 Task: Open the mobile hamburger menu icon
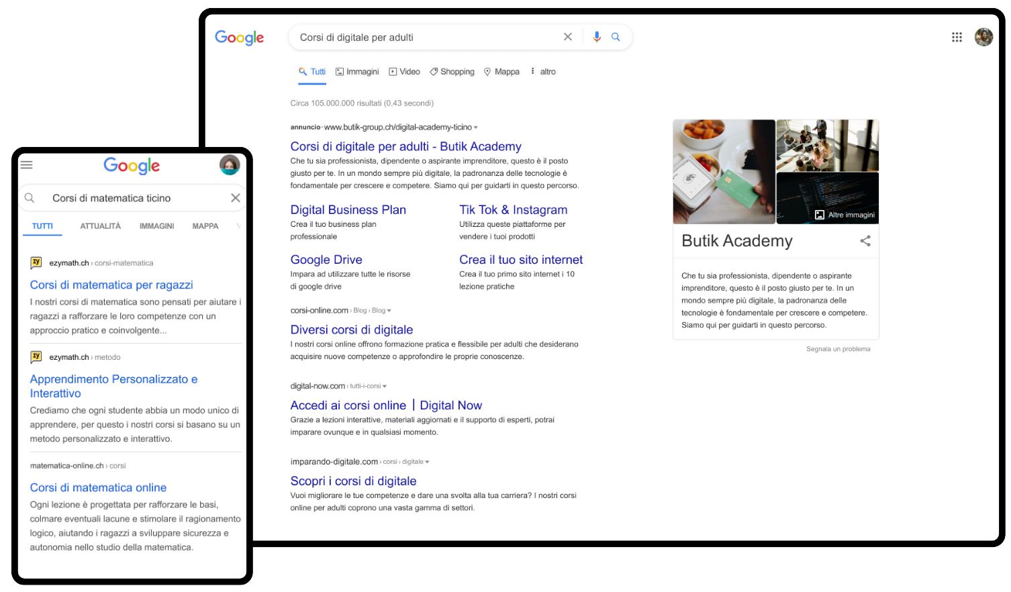pos(27,164)
